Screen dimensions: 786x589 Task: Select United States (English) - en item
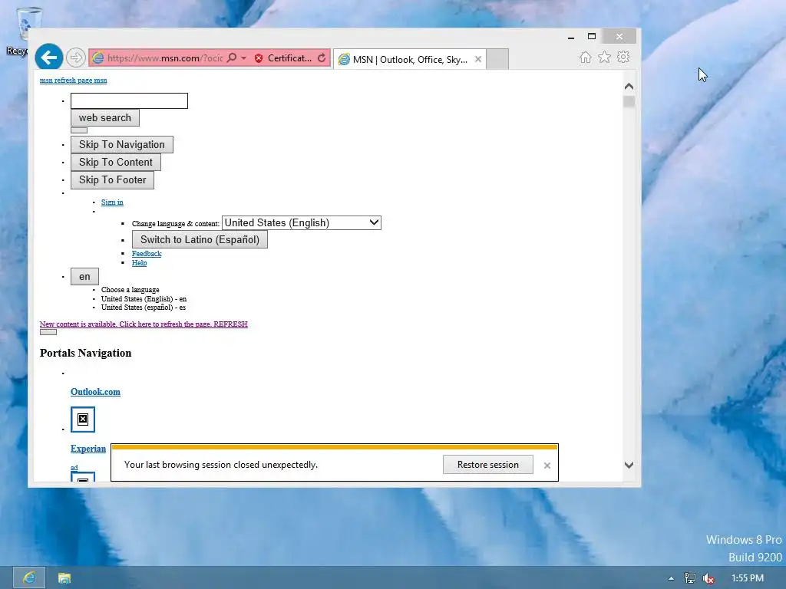(144, 299)
